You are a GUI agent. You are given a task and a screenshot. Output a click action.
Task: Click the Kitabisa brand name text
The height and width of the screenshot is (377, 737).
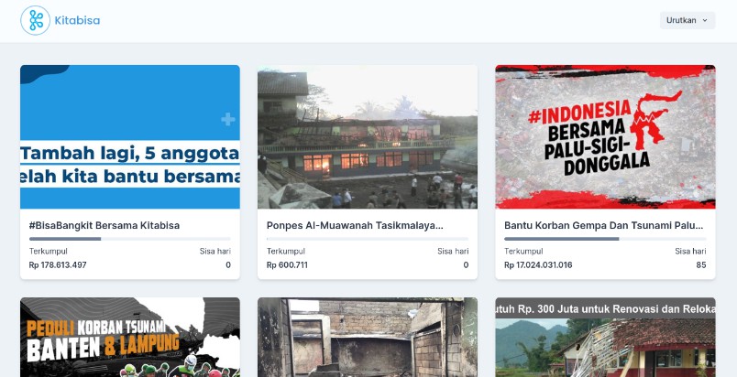(x=77, y=20)
